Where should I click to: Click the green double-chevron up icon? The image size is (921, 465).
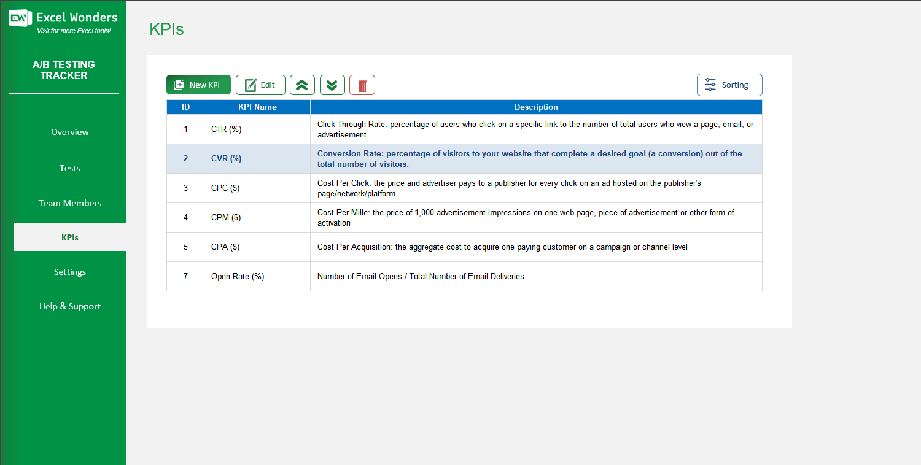pyautogui.click(x=302, y=85)
